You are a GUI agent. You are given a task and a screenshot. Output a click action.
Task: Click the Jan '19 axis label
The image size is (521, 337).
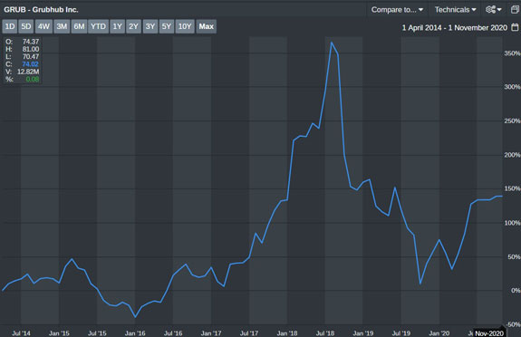363,333
